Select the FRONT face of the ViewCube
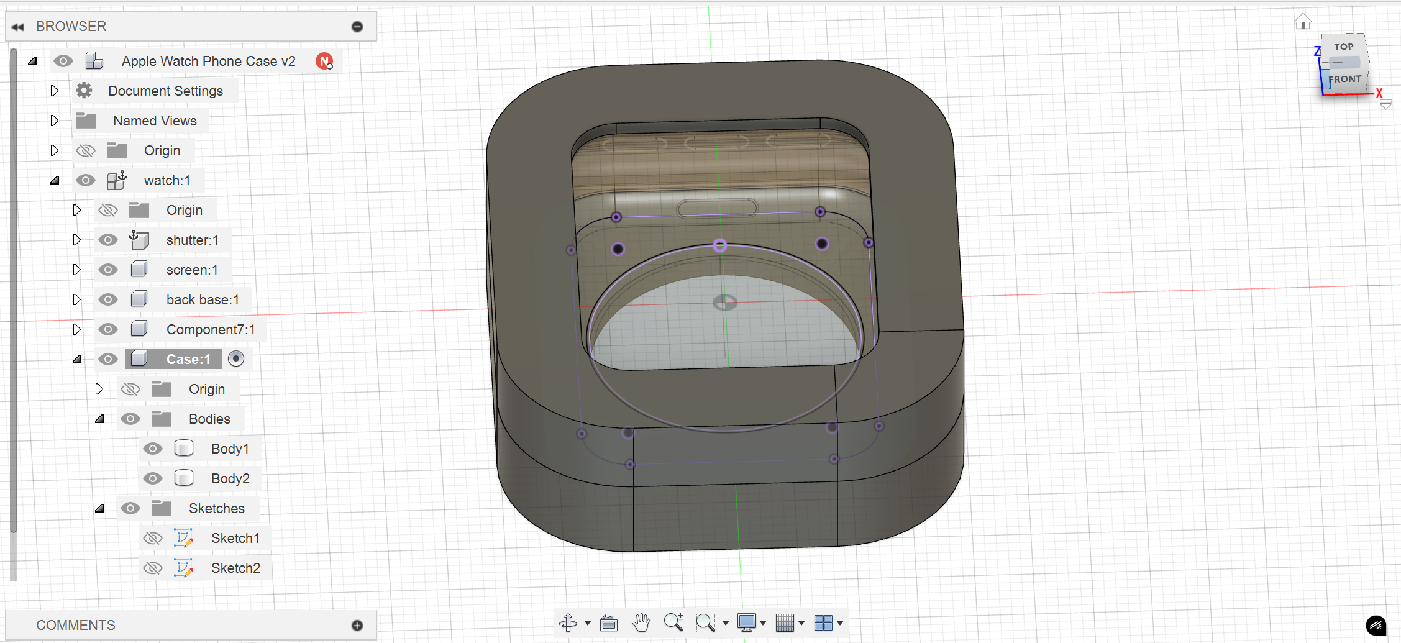The width and height of the screenshot is (1401, 643). [1344, 79]
